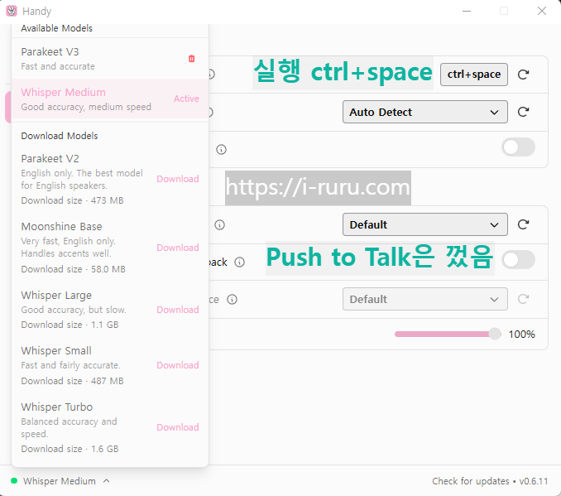Image resolution: width=561 pixels, height=496 pixels.
Task: Click 'Download size · 1.1 GB' text
Action: click(70, 325)
